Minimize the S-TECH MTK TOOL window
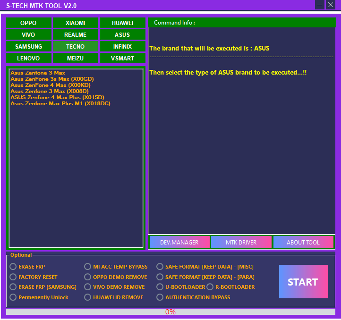The image size is (341, 320). 320,5
